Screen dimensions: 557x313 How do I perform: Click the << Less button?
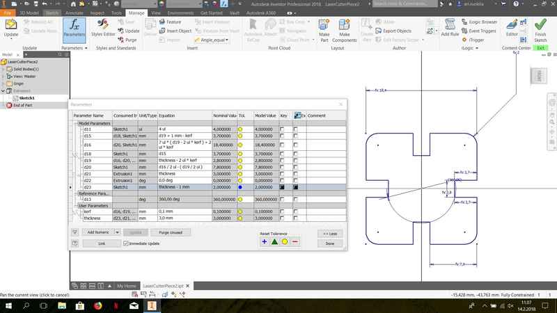coord(330,234)
